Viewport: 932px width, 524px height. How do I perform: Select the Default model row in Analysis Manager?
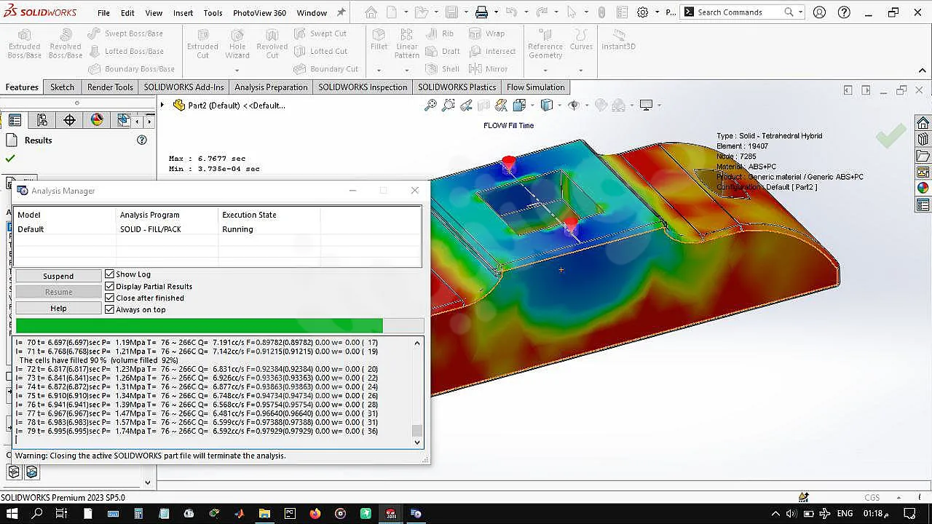point(218,229)
